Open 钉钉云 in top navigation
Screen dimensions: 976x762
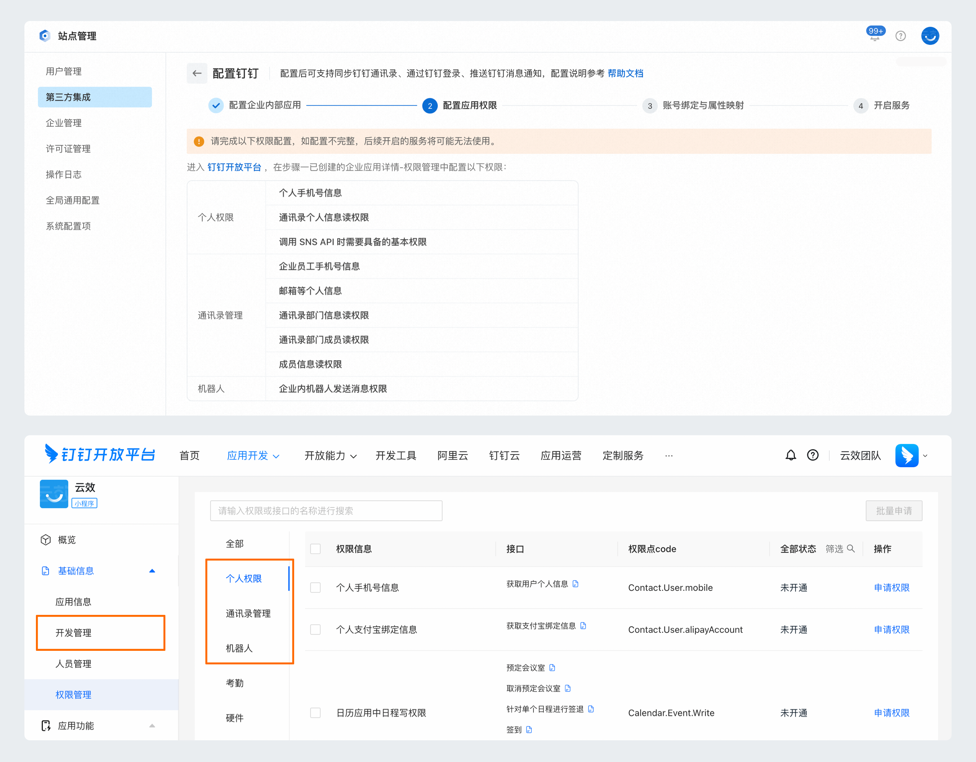coord(504,456)
